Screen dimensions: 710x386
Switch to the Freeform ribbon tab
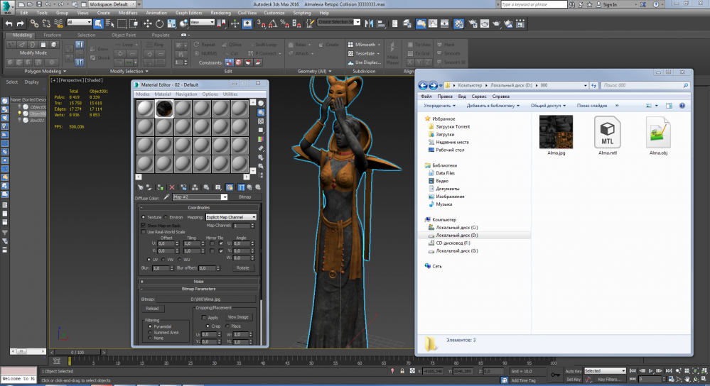click(52, 35)
